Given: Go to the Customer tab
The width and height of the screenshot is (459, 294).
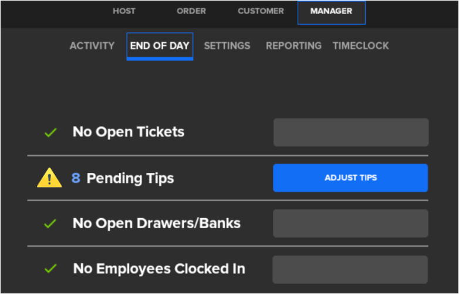Looking at the screenshot, I should 261,11.
